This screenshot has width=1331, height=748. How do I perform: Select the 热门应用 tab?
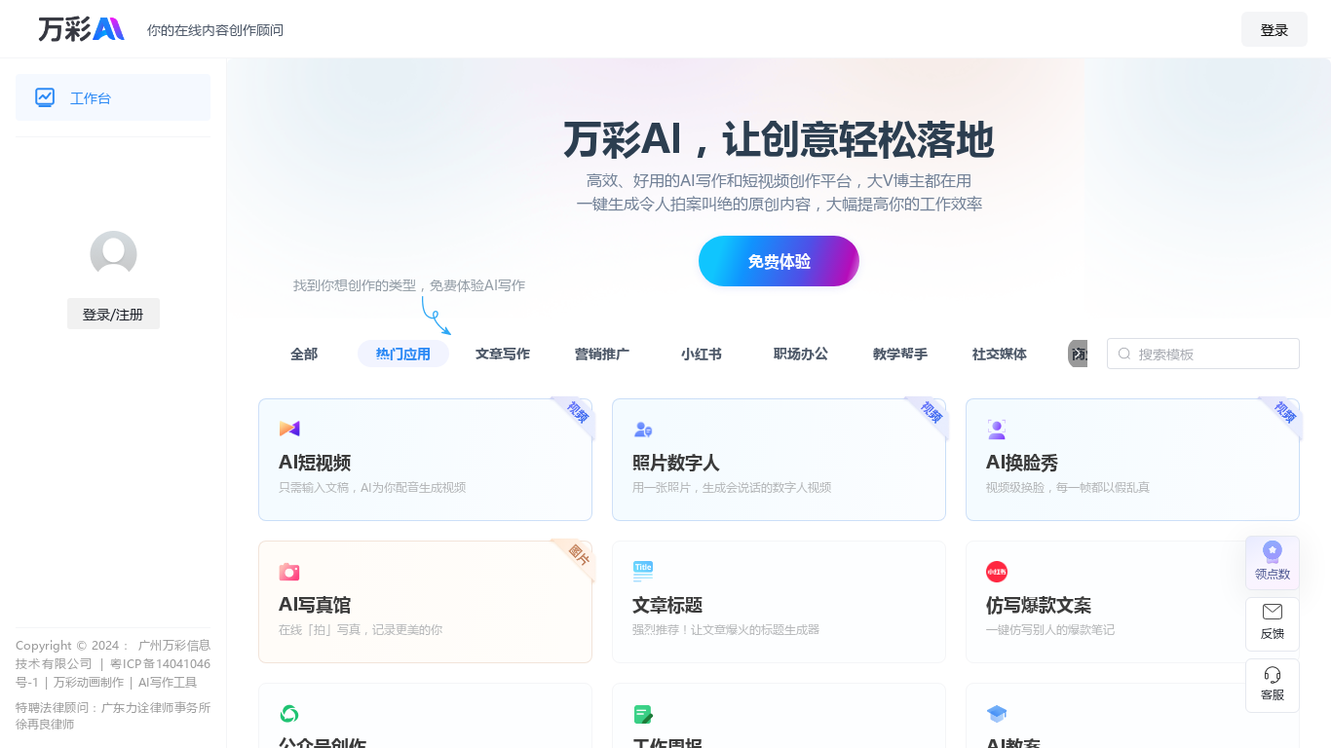[x=403, y=354]
